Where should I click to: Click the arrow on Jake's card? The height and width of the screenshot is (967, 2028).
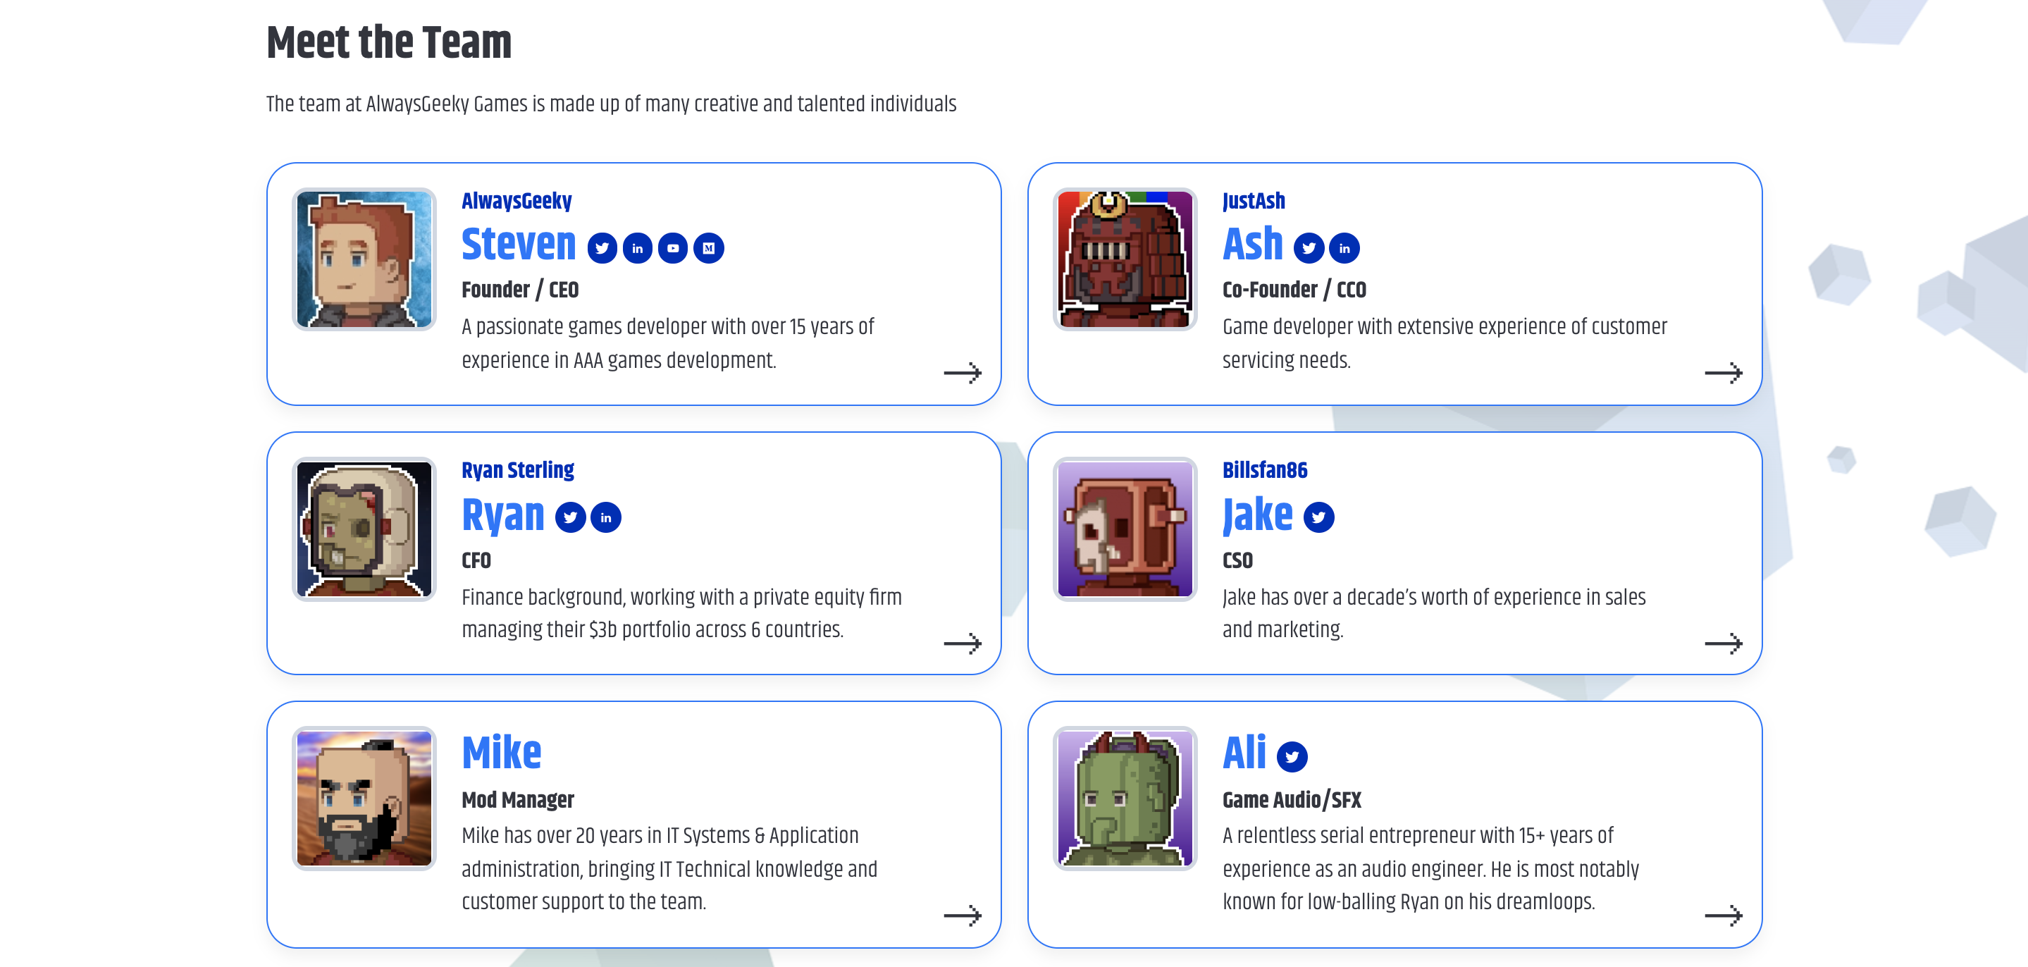[x=1724, y=643]
